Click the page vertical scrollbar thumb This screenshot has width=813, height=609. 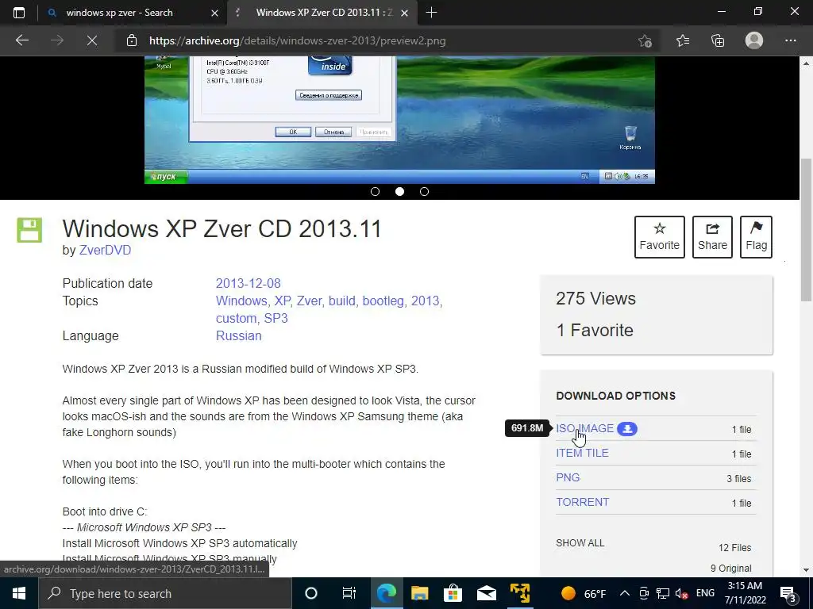[806, 229]
